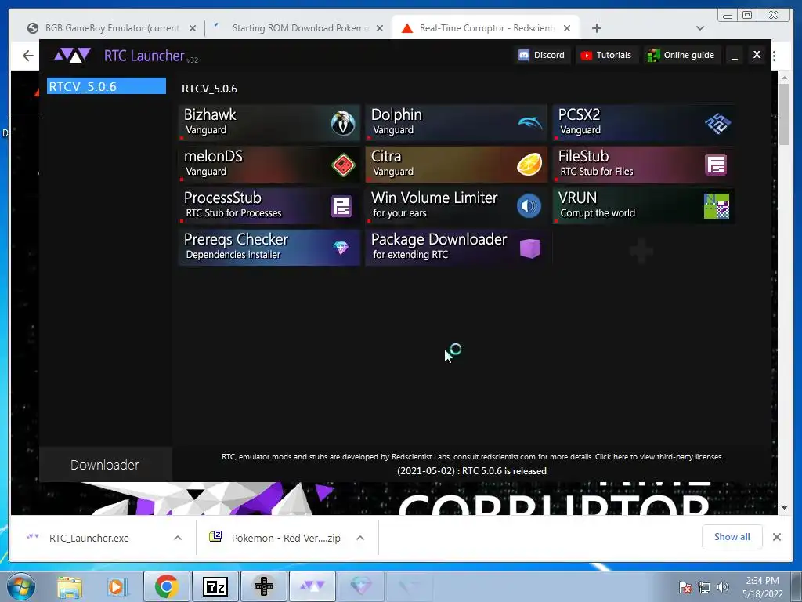Click the melonDS red diamond icon
The width and height of the screenshot is (802, 602).
point(343,165)
